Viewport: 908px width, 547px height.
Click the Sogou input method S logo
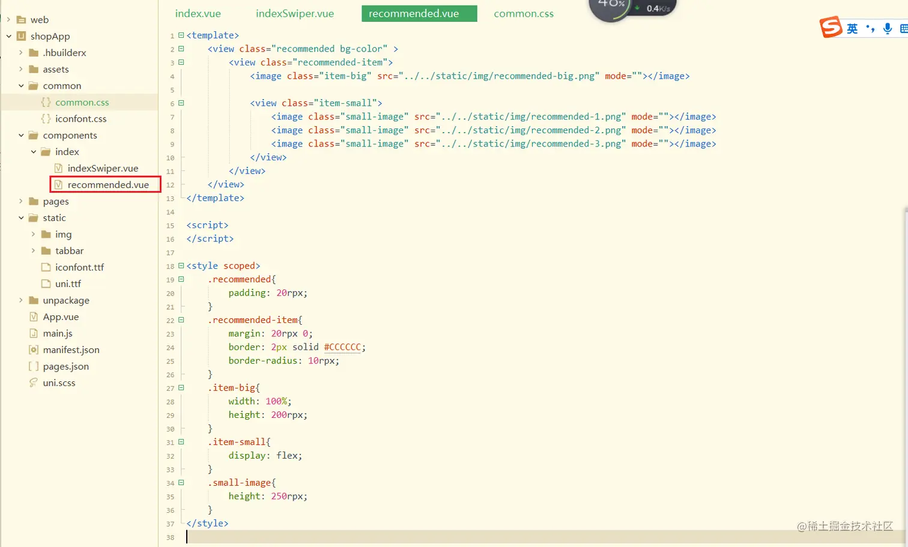(x=831, y=28)
